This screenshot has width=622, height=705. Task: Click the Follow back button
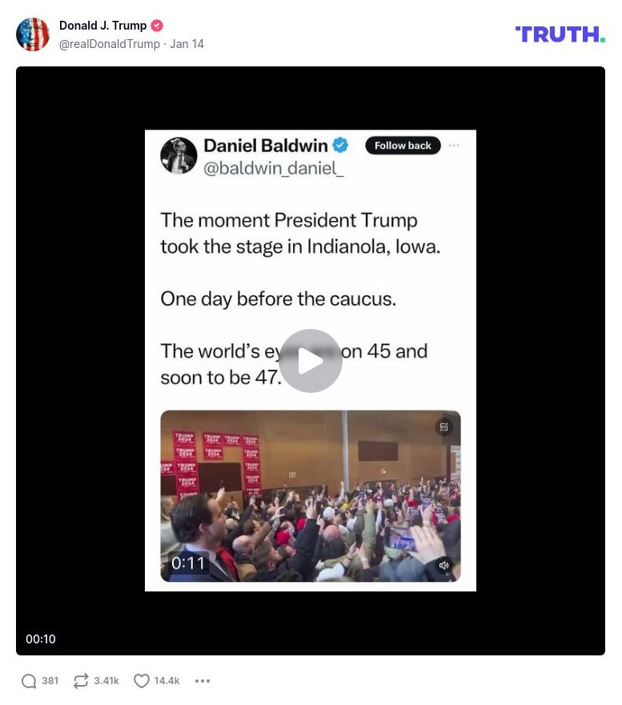[403, 145]
